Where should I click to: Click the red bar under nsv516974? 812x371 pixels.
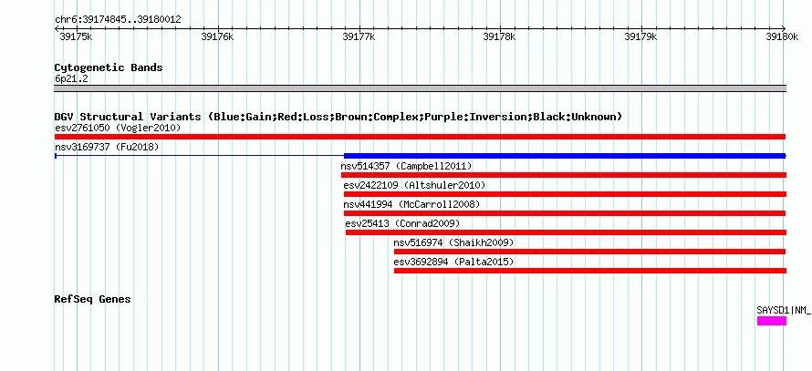589,252
